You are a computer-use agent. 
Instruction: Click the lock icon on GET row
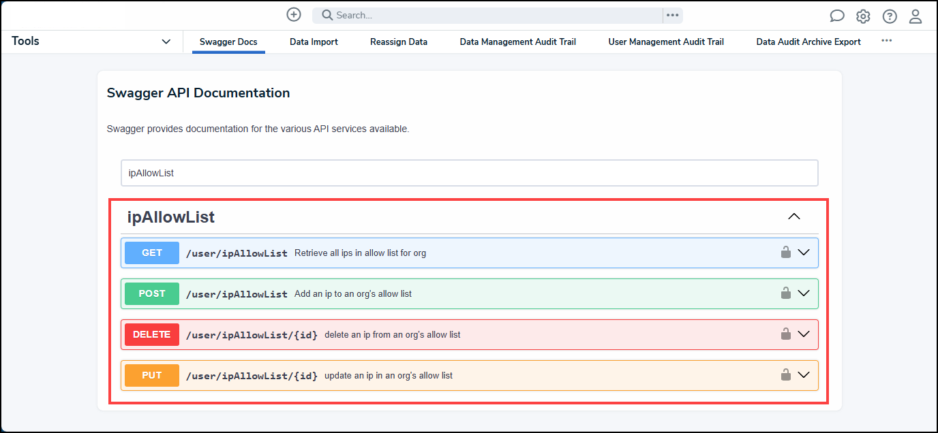(785, 252)
